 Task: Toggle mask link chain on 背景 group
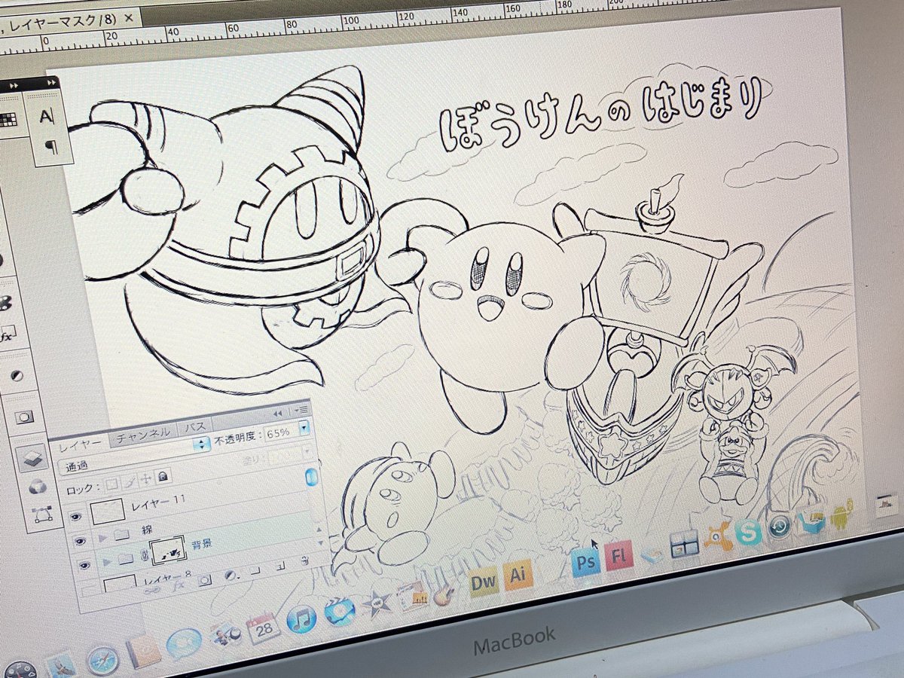coord(145,555)
